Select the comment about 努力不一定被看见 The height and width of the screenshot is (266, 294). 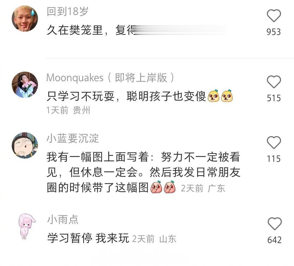(143, 172)
